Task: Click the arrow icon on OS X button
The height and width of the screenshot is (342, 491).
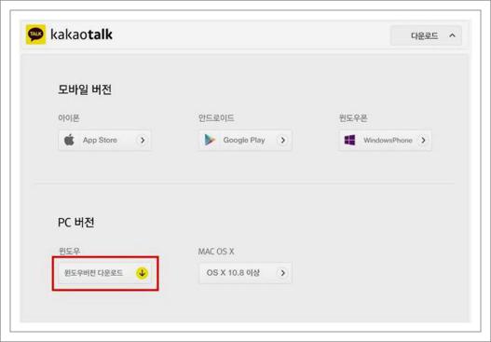Action: coord(282,273)
